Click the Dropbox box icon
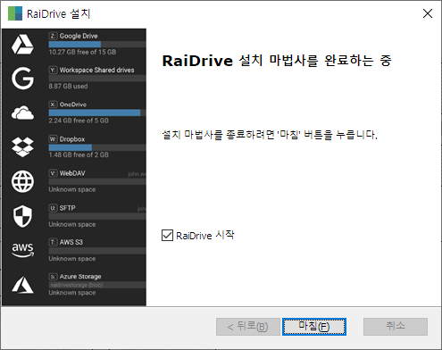Viewport: 442px width, 350px height. pos(22,147)
